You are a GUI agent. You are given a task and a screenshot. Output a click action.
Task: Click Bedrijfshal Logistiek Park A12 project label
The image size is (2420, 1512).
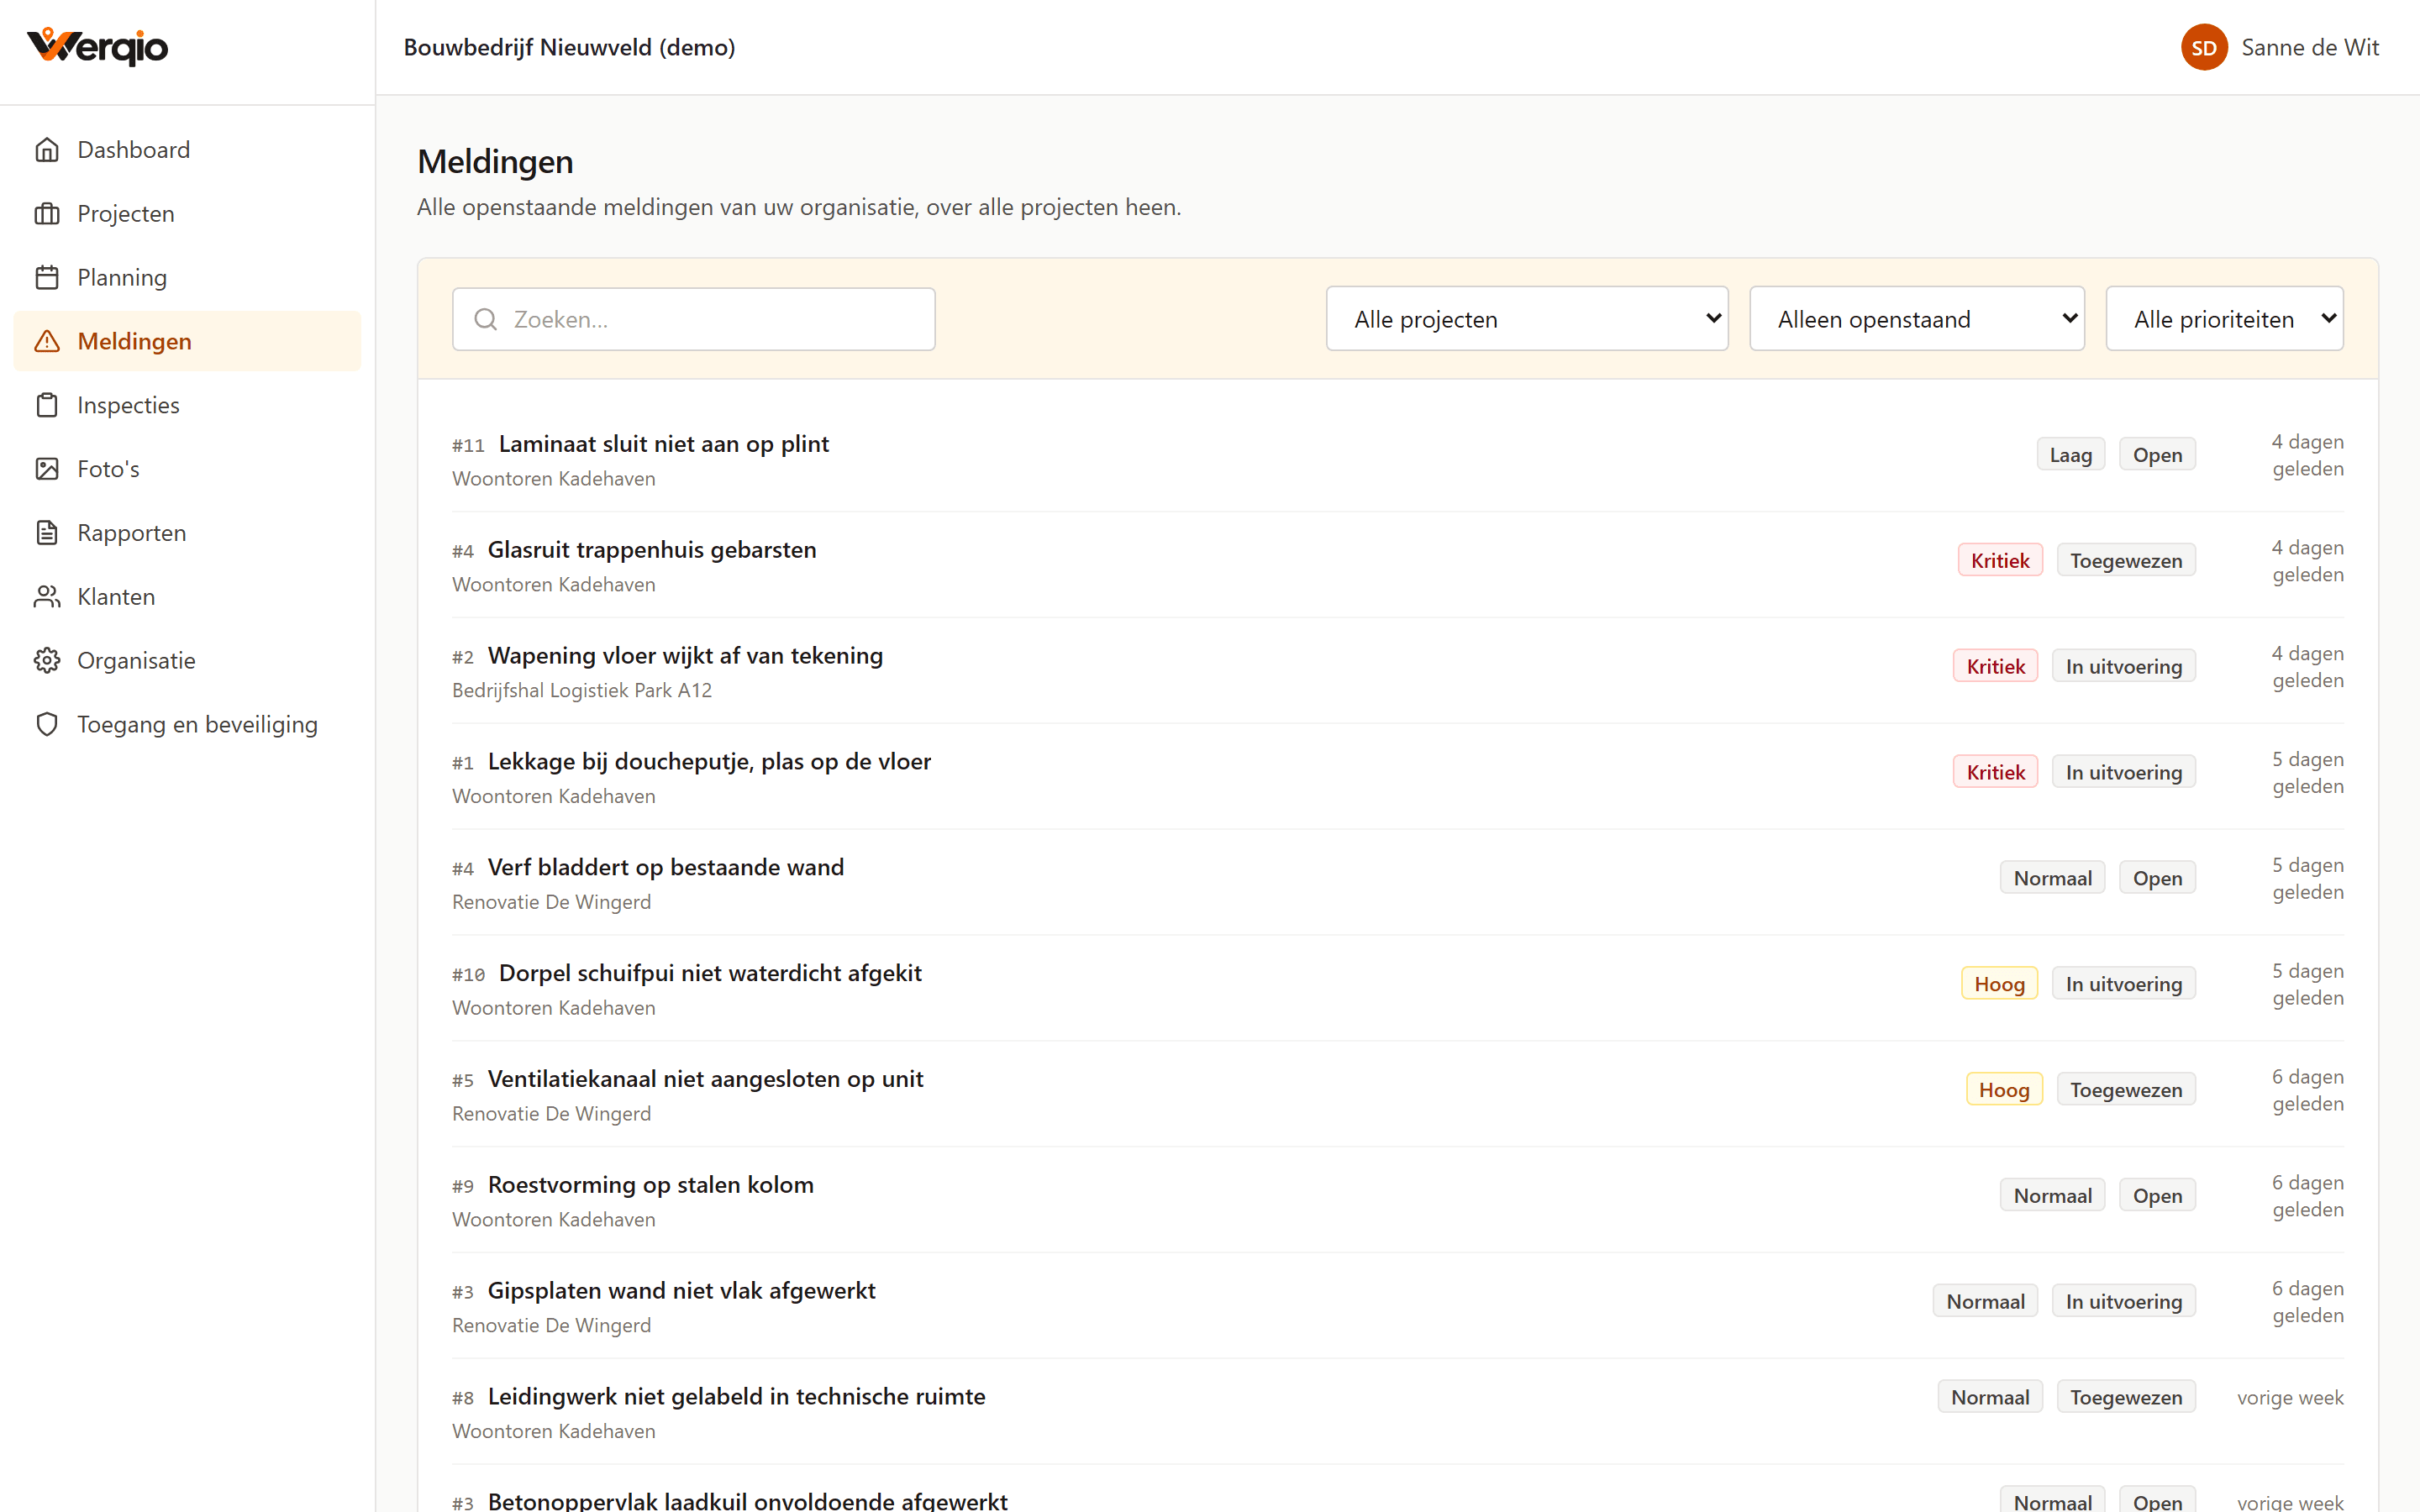point(582,691)
